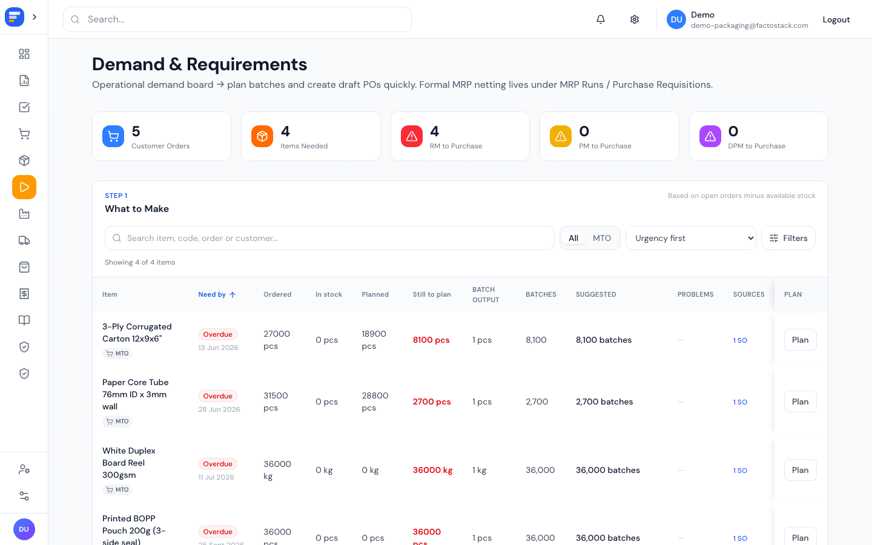Click into the top Search field
872x545 pixels.
237,19
